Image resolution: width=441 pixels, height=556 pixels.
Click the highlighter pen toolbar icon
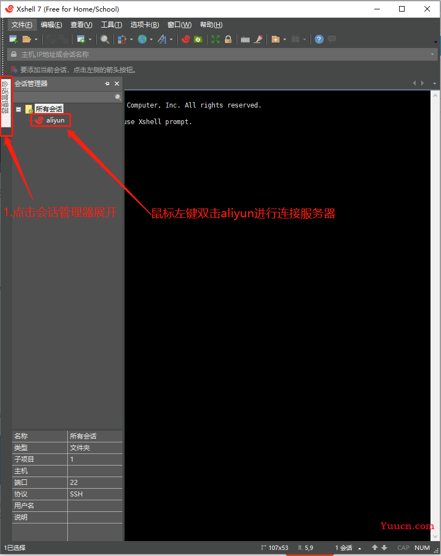(259, 39)
